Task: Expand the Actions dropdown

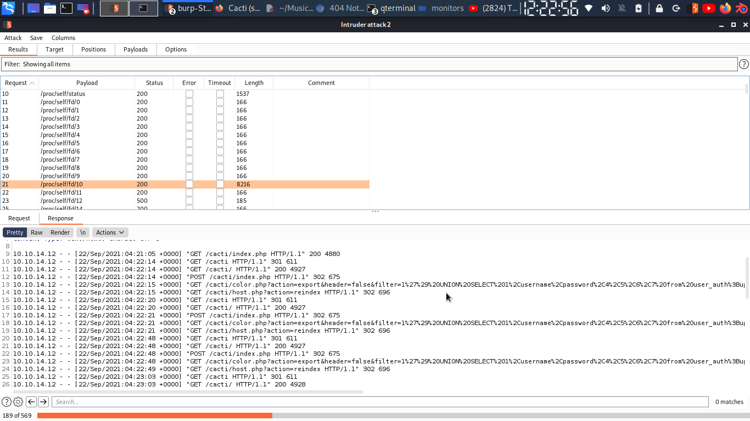Action: click(110, 232)
